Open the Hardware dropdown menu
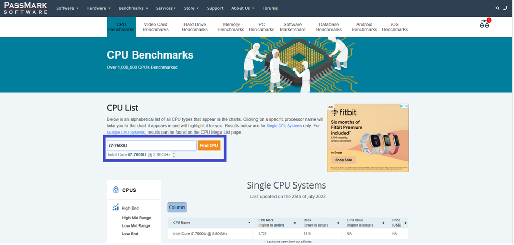Image resolution: width=514 pixels, height=245 pixels. (98, 8)
